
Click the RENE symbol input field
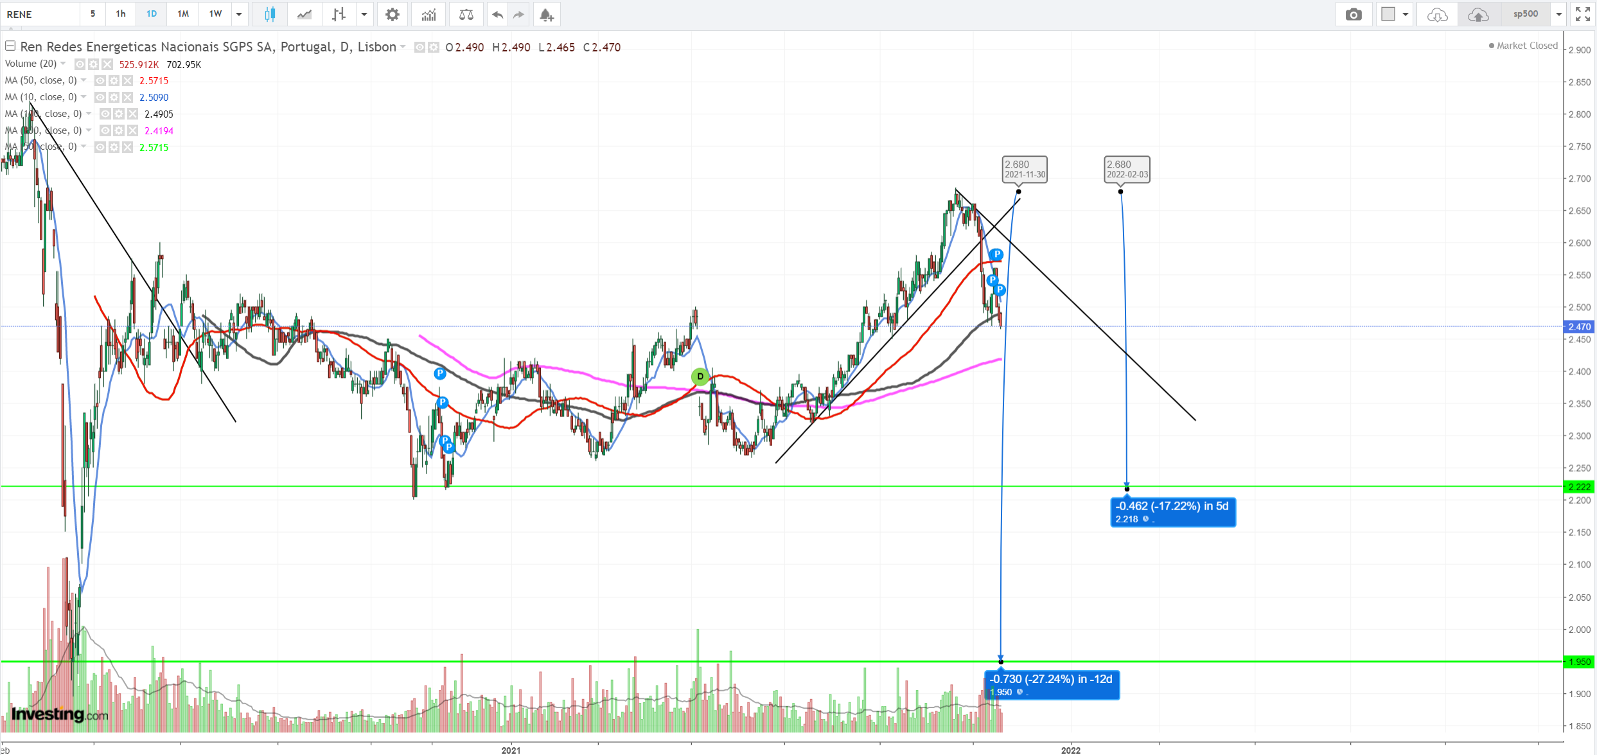pos(40,14)
